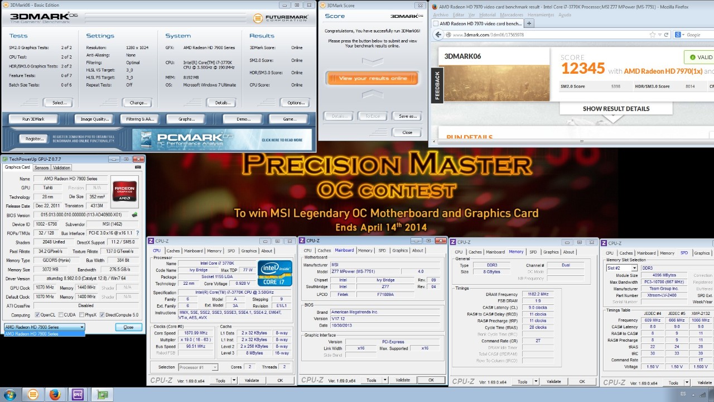Open the Archivo menu in Firefox
The image size is (714, 402).
[441, 15]
